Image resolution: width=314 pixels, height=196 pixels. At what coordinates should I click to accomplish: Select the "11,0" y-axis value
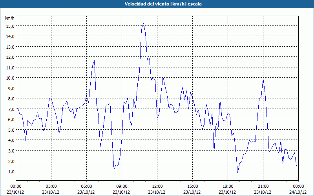[x=11, y=67]
